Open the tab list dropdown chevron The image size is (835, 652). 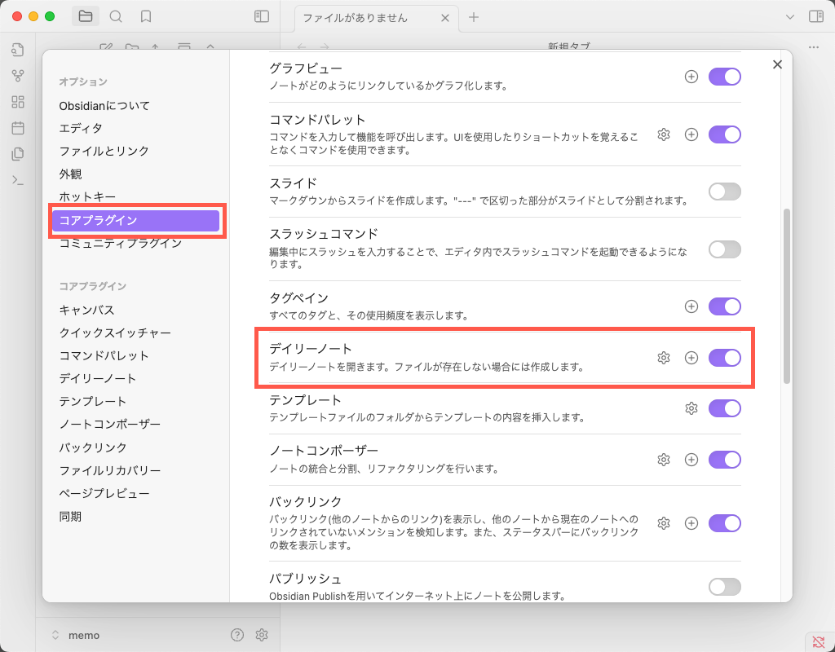[x=789, y=17]
